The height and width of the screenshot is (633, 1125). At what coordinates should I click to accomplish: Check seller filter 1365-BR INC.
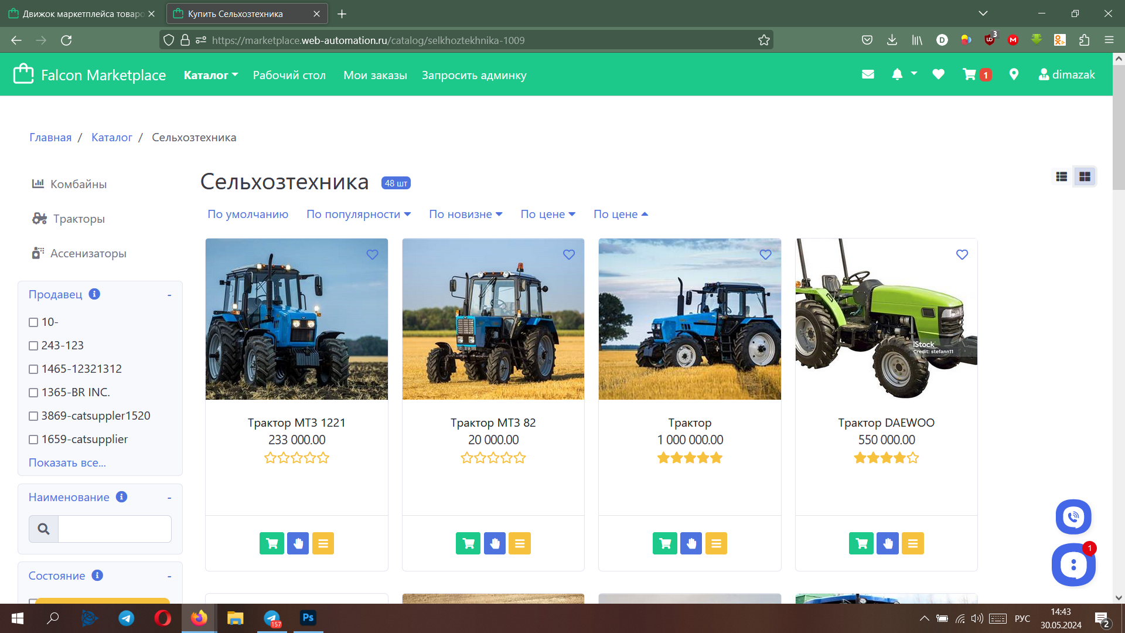click(33, 392)
